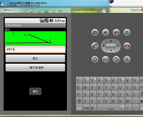
Task: Click the emulator power button
Action: click(x=127, y=32)
